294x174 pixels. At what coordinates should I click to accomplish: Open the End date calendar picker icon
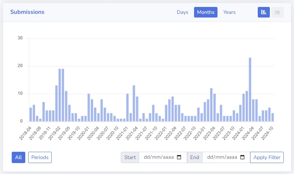[x=242, y=157]
